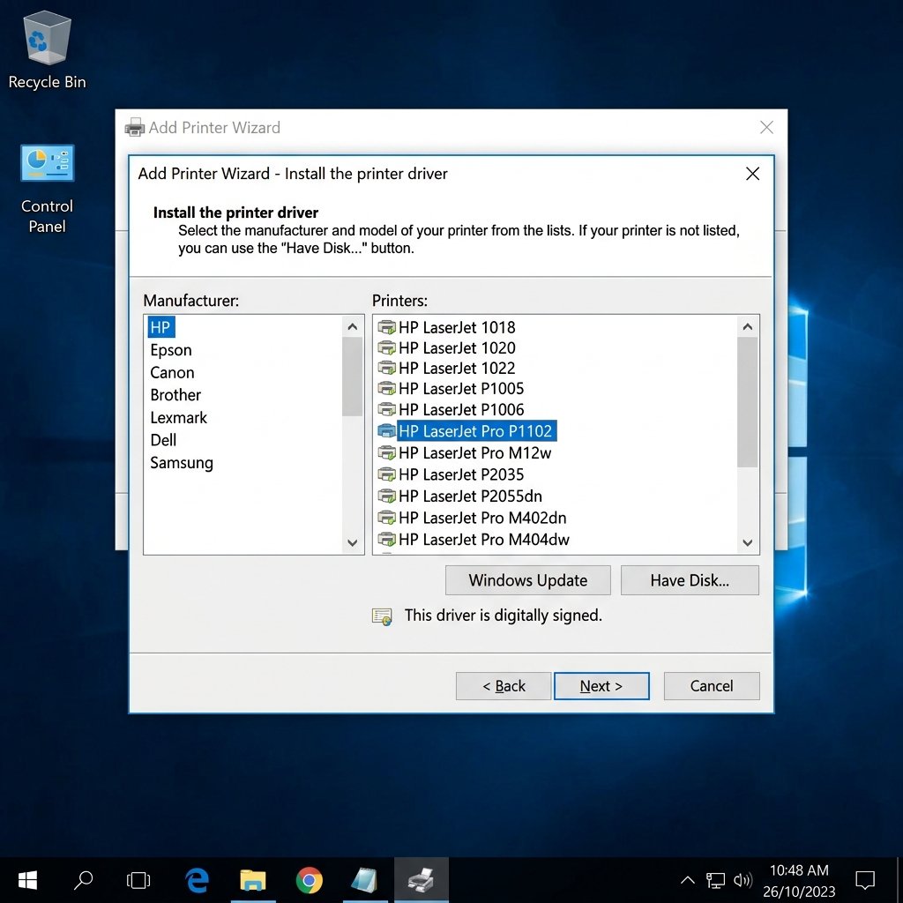The width and height of the screenshot is (903, 903).
Task: Click Manufacturer list scroll down arrow
Action: tap(353, 542)
